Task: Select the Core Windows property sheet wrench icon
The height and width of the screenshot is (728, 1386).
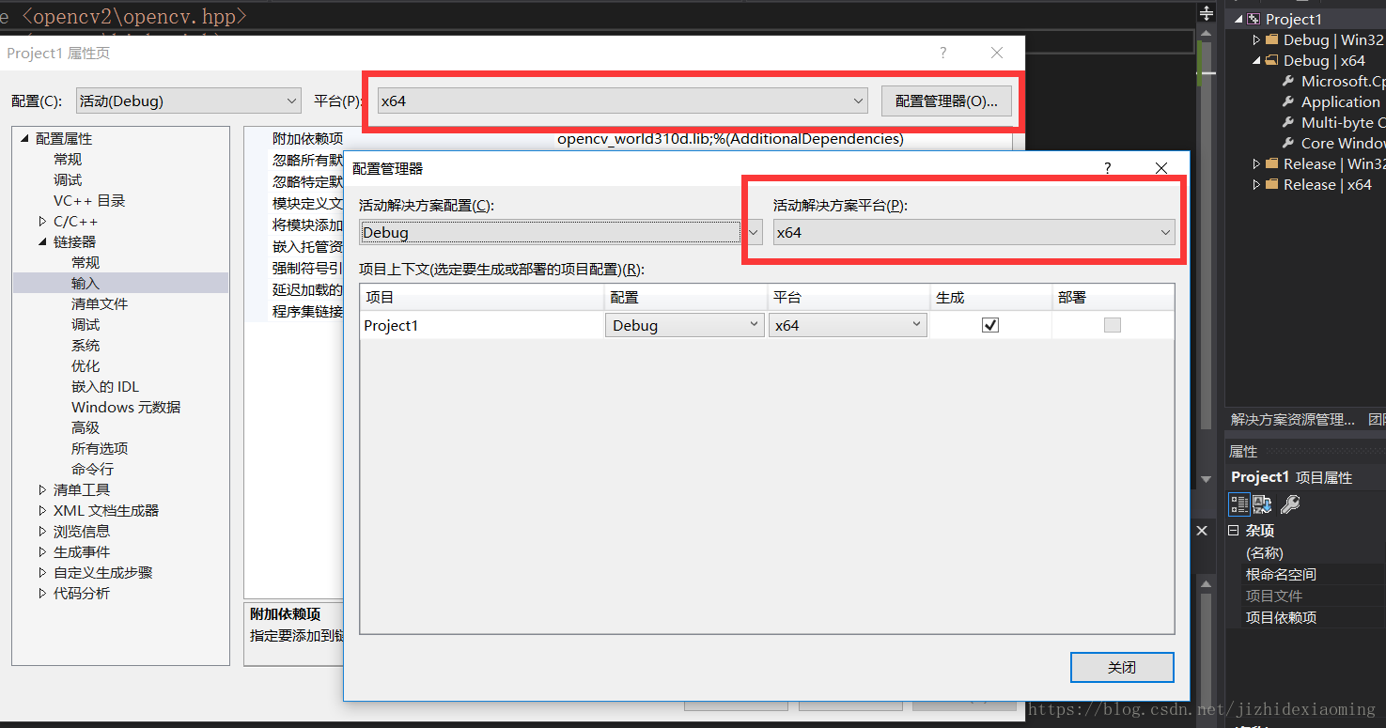Action: pos(1288,143)
